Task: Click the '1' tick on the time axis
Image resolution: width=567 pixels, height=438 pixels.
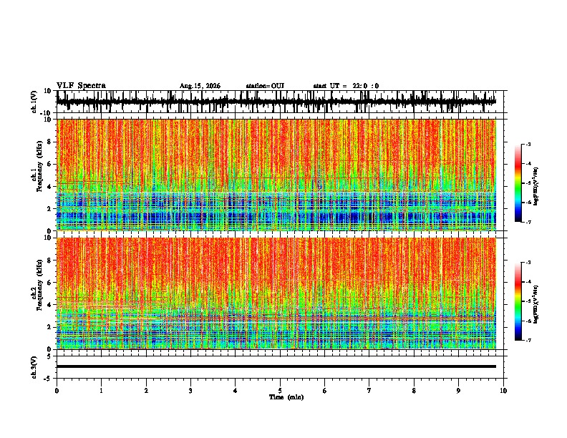Action: tap(101, 391)
